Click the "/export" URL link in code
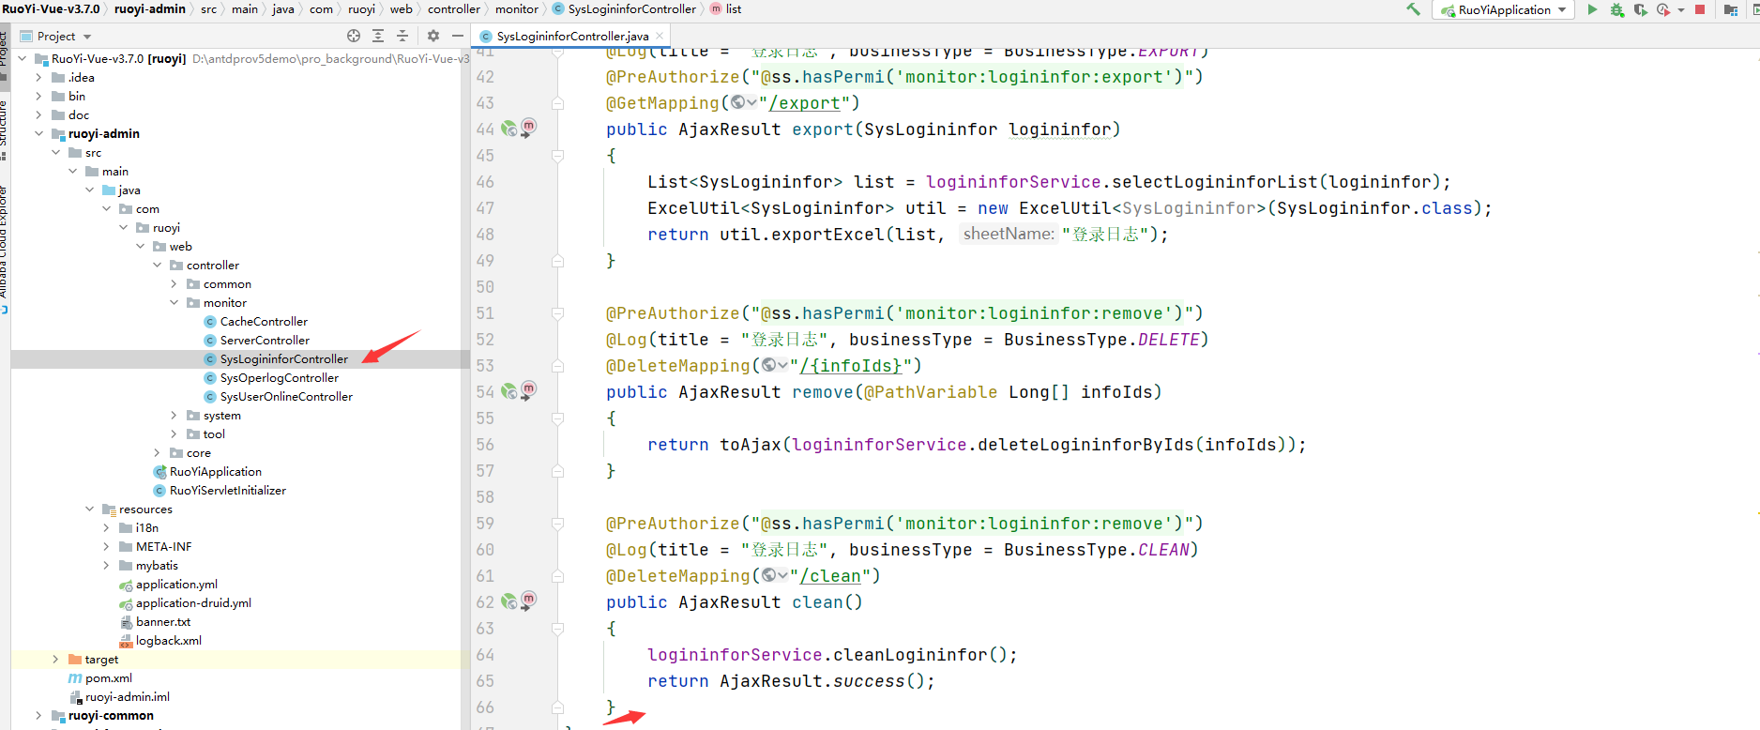The height and width of the screenshot is (730, 1760). [804, 102]
